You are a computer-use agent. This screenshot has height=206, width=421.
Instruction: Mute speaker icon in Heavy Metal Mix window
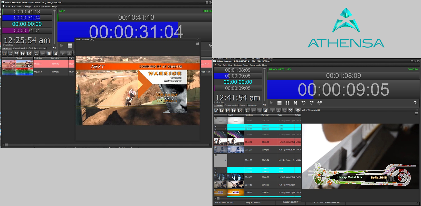pos(264,105)
